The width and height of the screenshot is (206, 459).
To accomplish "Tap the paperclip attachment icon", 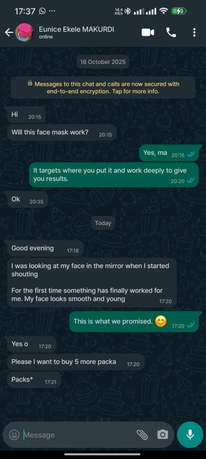I will coord(143,435).
